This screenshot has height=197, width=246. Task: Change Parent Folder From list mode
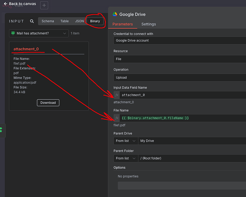tap(126, 158)
